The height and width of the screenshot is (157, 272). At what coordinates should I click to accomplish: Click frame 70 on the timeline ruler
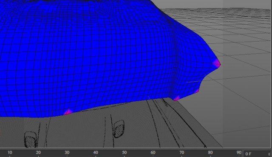click(x=181, y=153)
